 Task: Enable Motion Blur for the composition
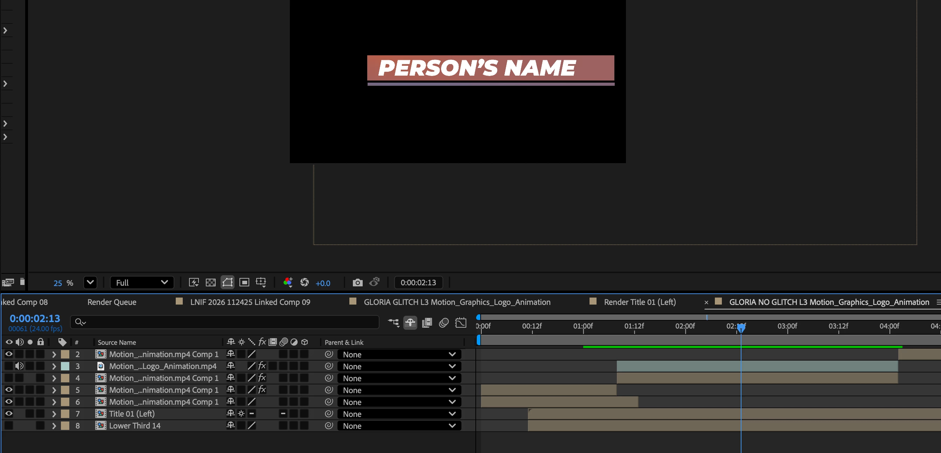point(444,322)
